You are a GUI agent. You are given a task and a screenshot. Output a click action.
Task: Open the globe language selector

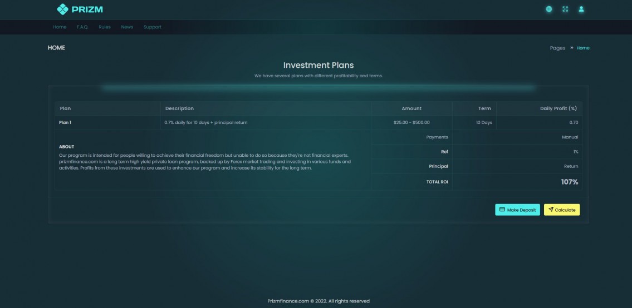tap(549, 9)
